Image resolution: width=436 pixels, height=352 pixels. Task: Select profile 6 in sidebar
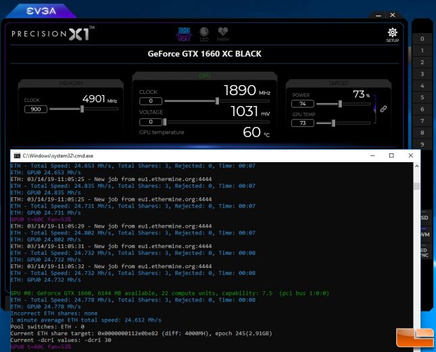click(x=422, y=109)
